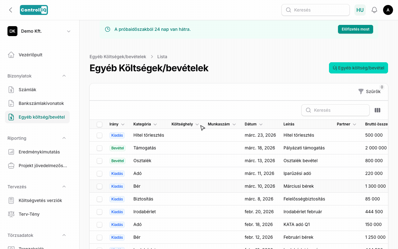This screenshot has height=249, width=398.
Task: Click Bevétel badge in Támogatás row
Action: coord(118,148)
